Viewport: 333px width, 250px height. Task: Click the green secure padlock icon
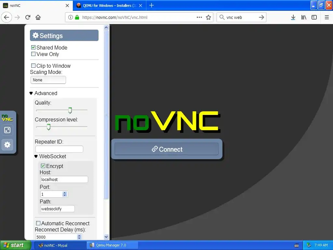tap(77, 17)
